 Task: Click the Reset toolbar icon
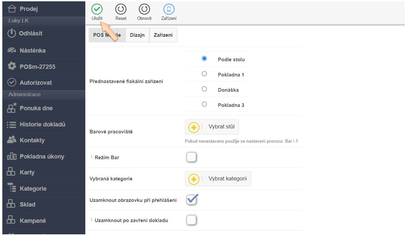(121, 9)
